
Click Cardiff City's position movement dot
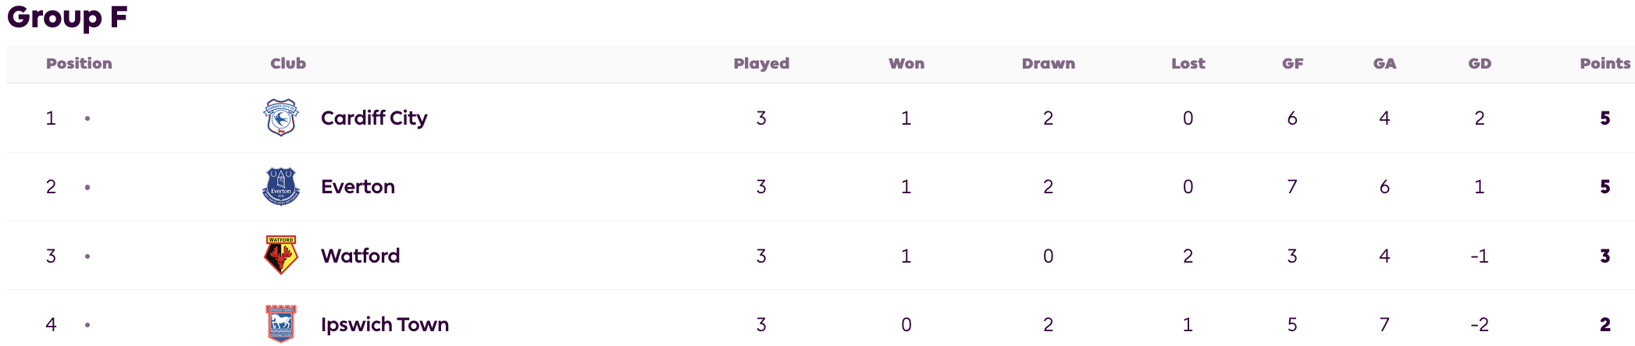(x=87, y=118)
